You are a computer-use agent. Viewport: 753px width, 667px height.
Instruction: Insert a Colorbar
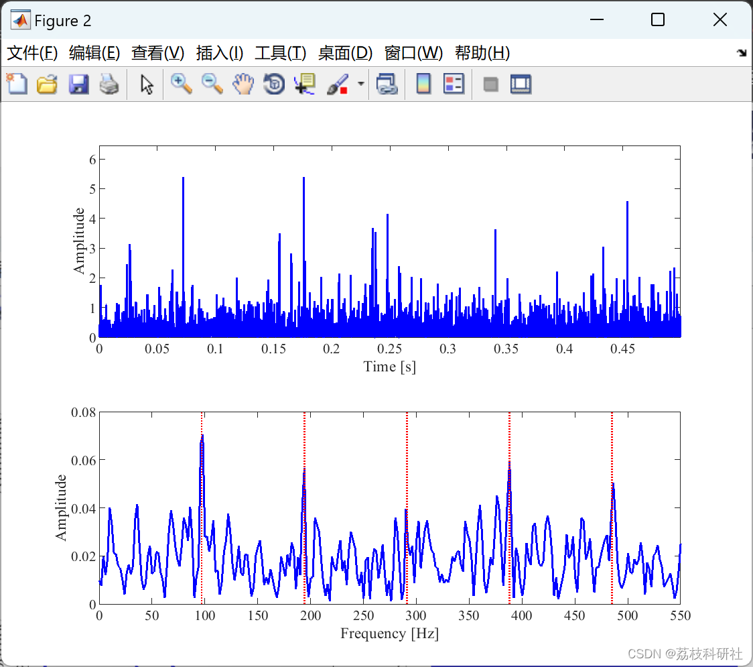(423, 84)
